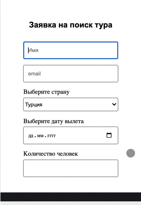Open the Турция country dropdown
The height and width of the screenshot is (205, 141).
tap(71, 104)
